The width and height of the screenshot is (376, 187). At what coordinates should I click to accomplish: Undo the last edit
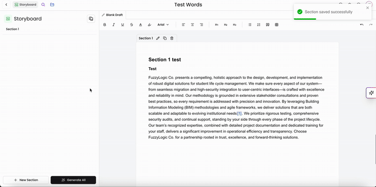coord(361,25)
